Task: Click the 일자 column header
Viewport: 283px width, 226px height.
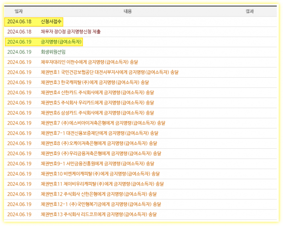Action: pos(19,11)
